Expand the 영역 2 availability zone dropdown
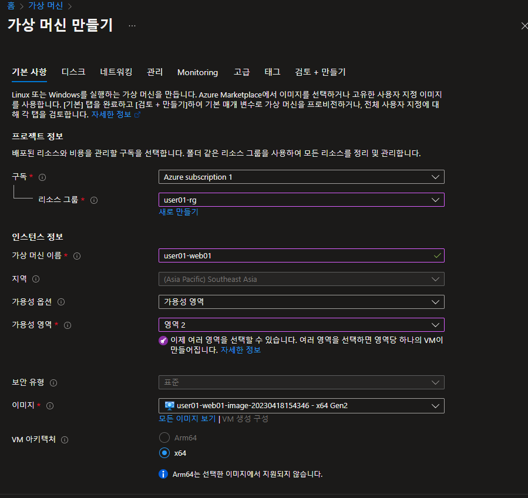This screenshot has height=498, width=528. tap(301, 325)
